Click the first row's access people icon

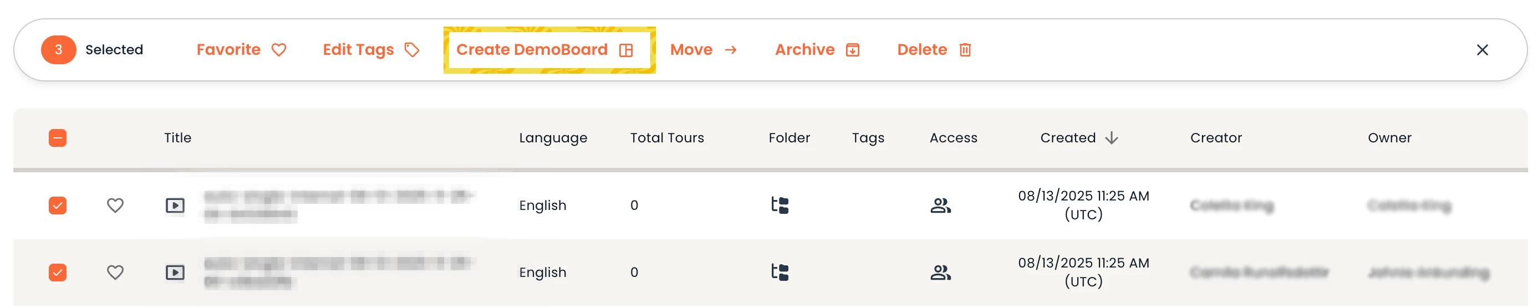tap(940, 206)
